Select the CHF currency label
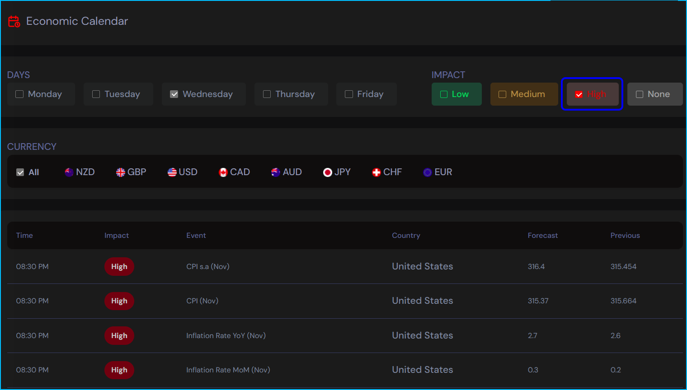This screenshot has width=687, height=390. (393, 172)
